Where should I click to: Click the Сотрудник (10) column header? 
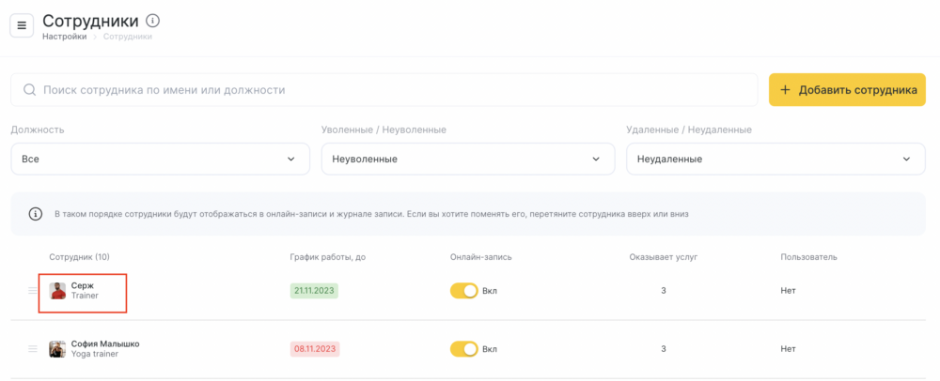pyautogui.click(x=79, y=257)
